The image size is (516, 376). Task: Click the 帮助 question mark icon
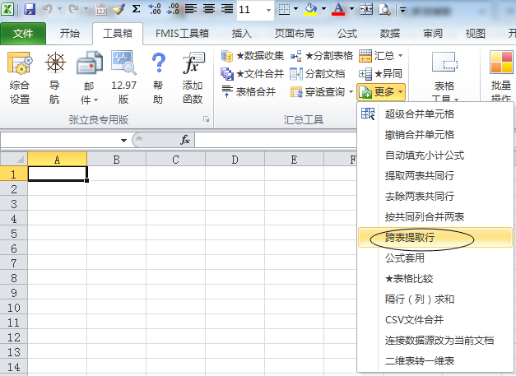tap(158, 63)
